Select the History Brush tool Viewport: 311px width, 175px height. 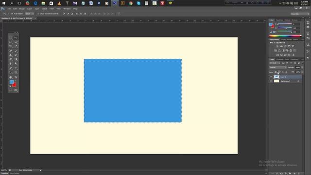[16, 55]
